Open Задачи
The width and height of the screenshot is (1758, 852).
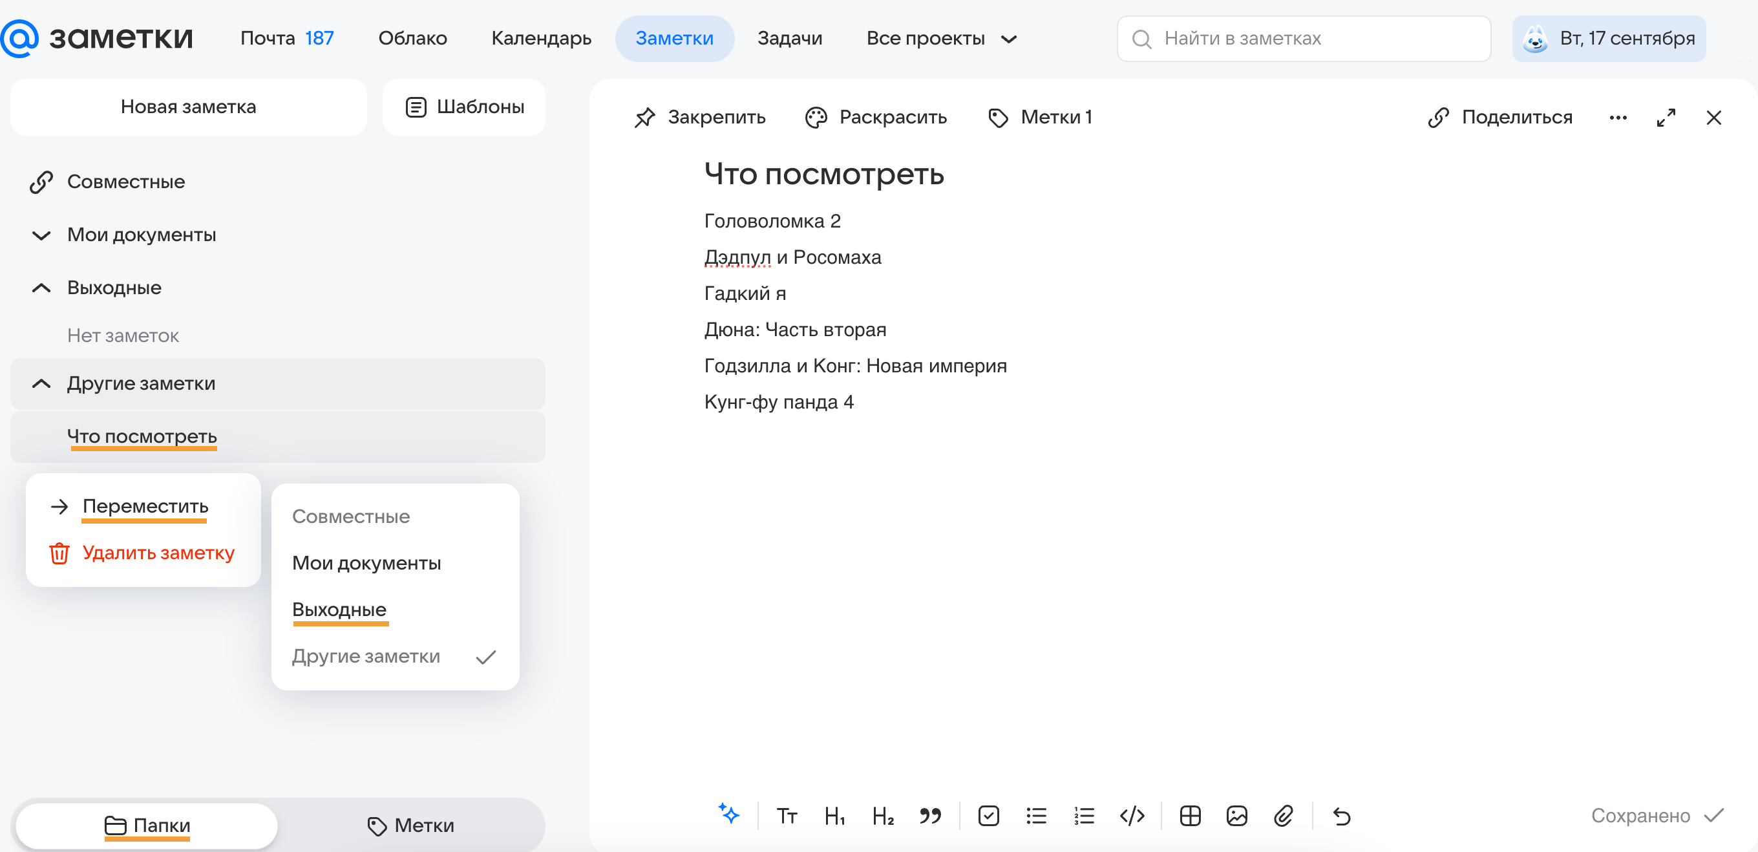790,39
